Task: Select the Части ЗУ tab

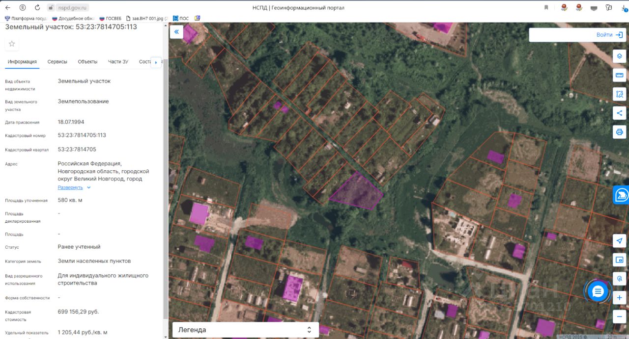Action: click(118, 62)
